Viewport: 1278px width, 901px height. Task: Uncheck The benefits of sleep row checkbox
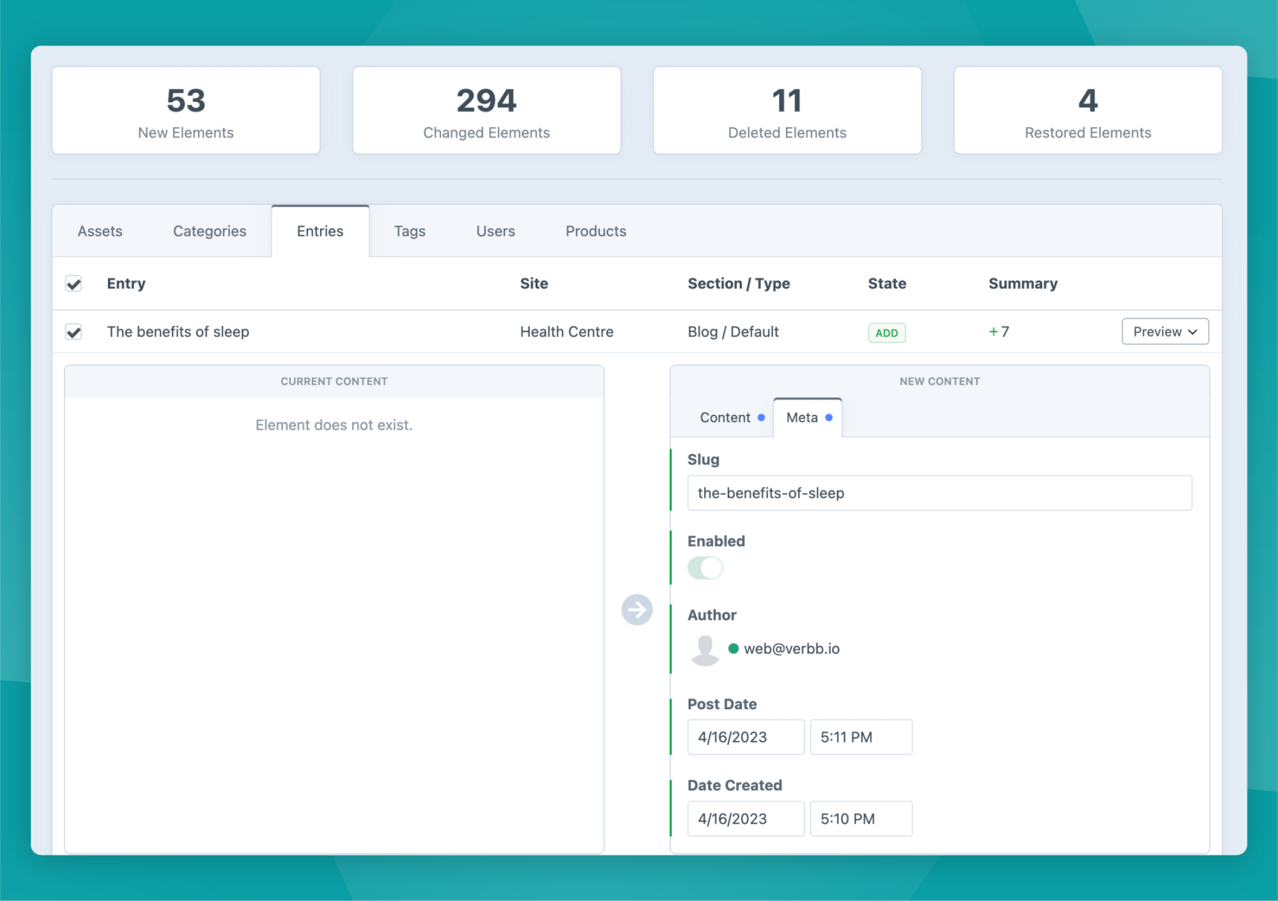(x=74, y=332)
